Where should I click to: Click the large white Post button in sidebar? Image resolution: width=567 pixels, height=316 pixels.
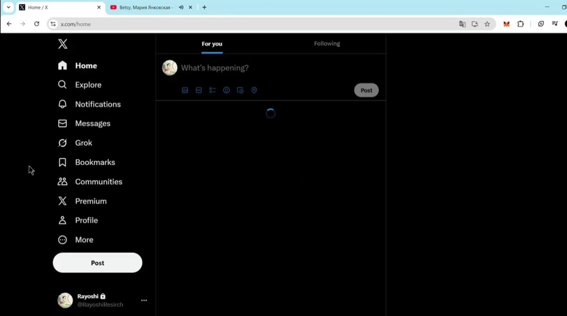click(x=97, y=263)
